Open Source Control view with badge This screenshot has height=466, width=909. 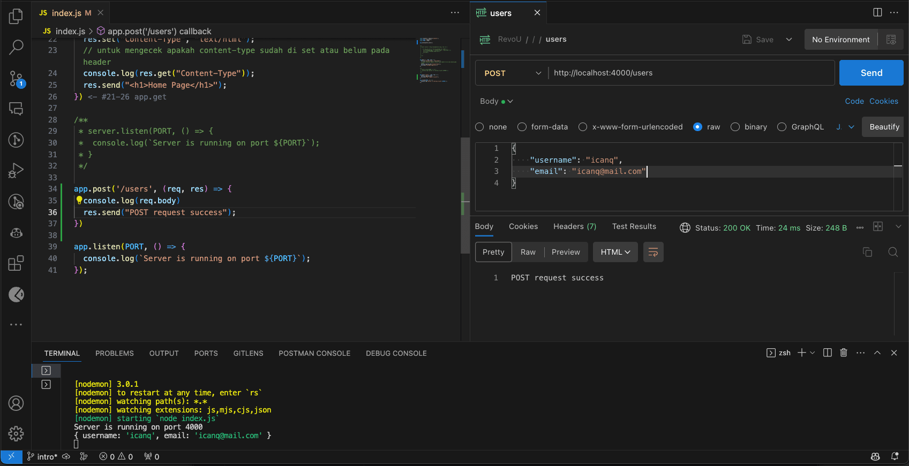pyautogui.click(x=16, y=79)
